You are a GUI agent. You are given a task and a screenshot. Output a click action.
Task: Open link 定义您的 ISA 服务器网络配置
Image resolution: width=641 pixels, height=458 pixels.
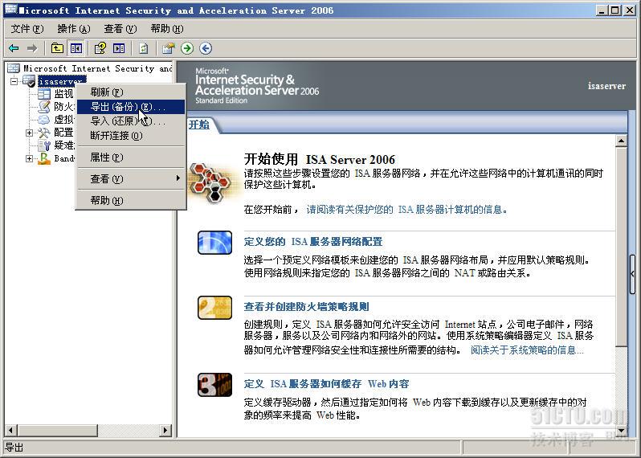coord(313,242)
